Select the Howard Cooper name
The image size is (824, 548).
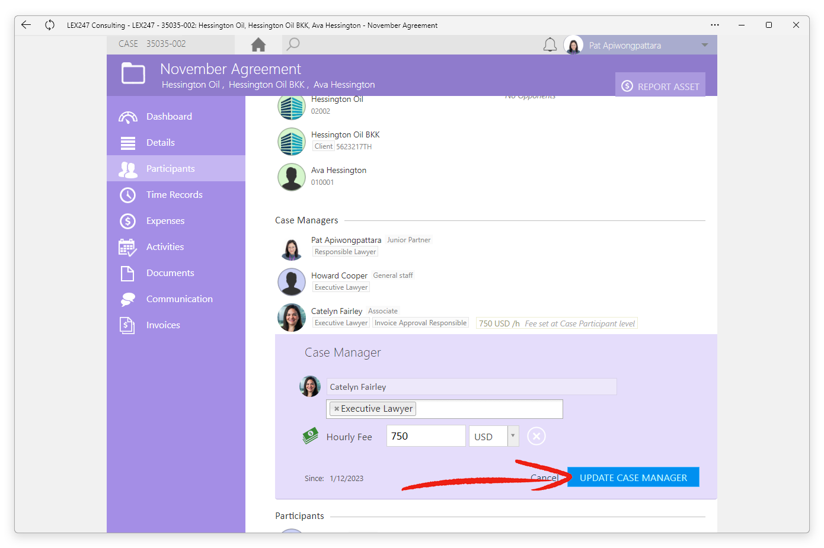point(339,275)
